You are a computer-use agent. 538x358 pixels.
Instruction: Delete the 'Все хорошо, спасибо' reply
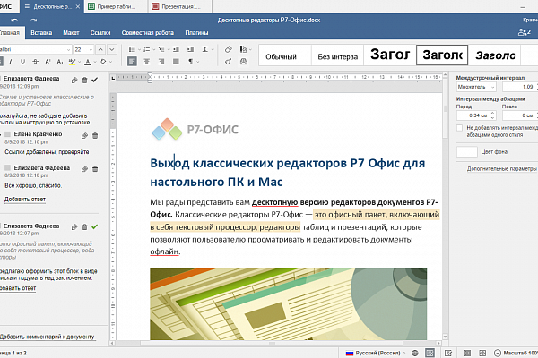(95, 169)
